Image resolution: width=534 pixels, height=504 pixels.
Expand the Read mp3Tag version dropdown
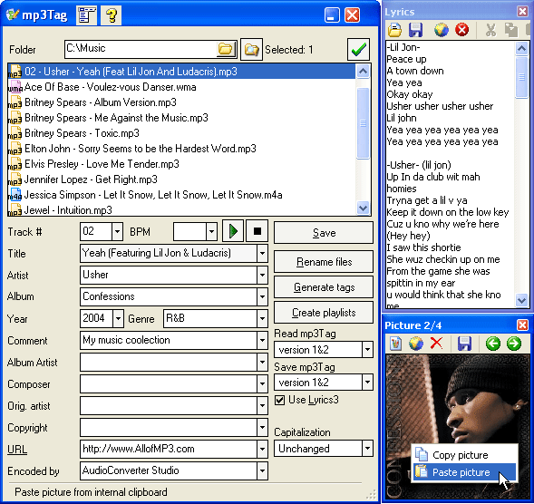pos(367,349)
